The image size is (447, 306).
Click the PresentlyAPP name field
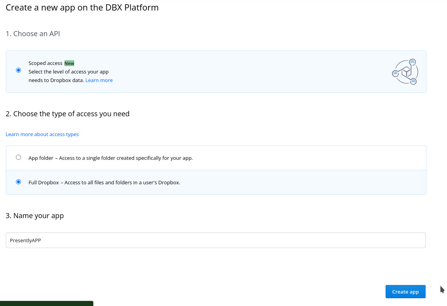[x=216, y=240]
